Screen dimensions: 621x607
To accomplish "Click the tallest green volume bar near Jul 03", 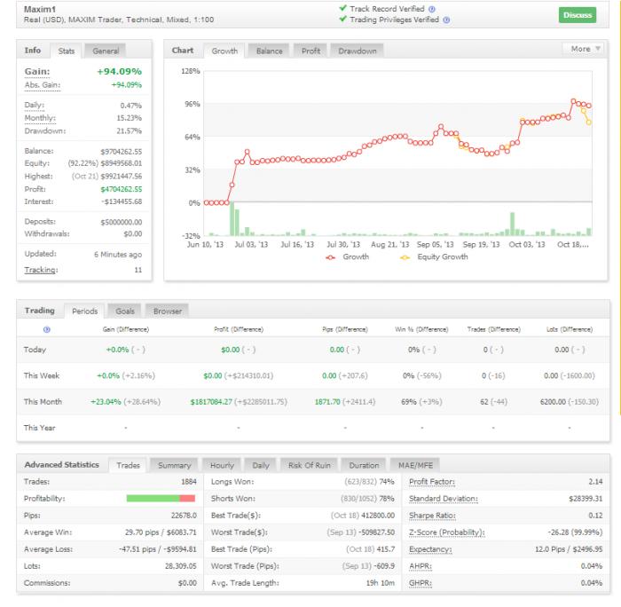I will (232, 218).
